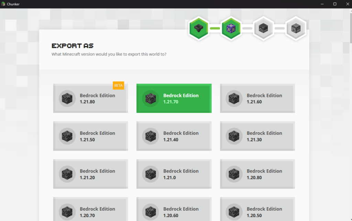Click the smoker icon on the convert step
The height and width of the screenshot is (221, 352).
pos(296,28)
